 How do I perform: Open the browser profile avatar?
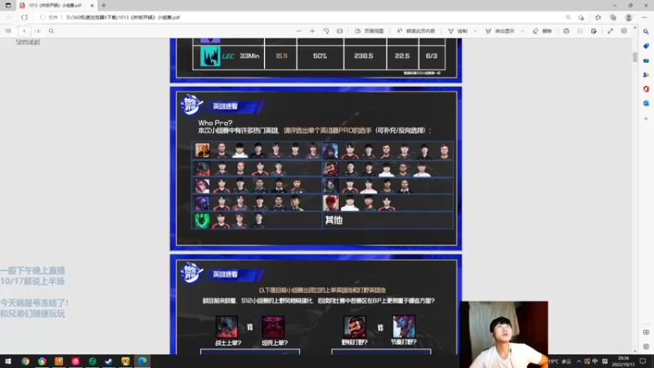(x=629, y=17)
